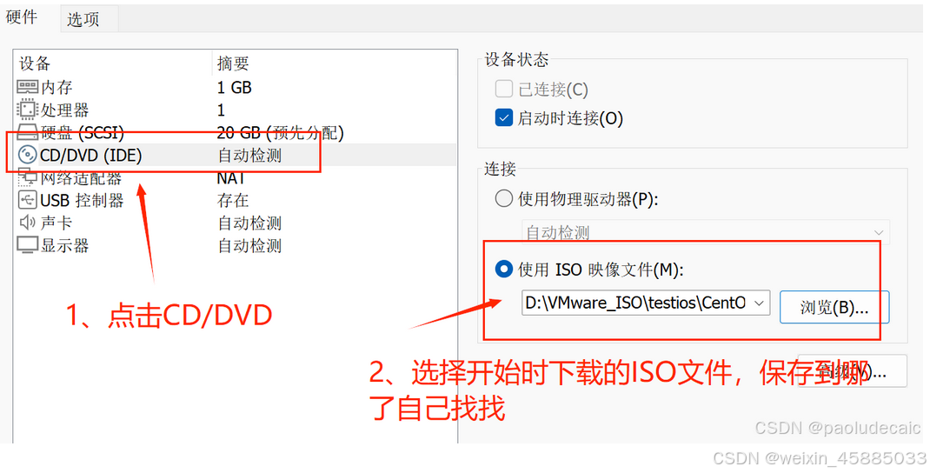Select the 内存 memory device icon
Image resolution: width=930 pixels, height=473 pixels.
tap(27, 87)
